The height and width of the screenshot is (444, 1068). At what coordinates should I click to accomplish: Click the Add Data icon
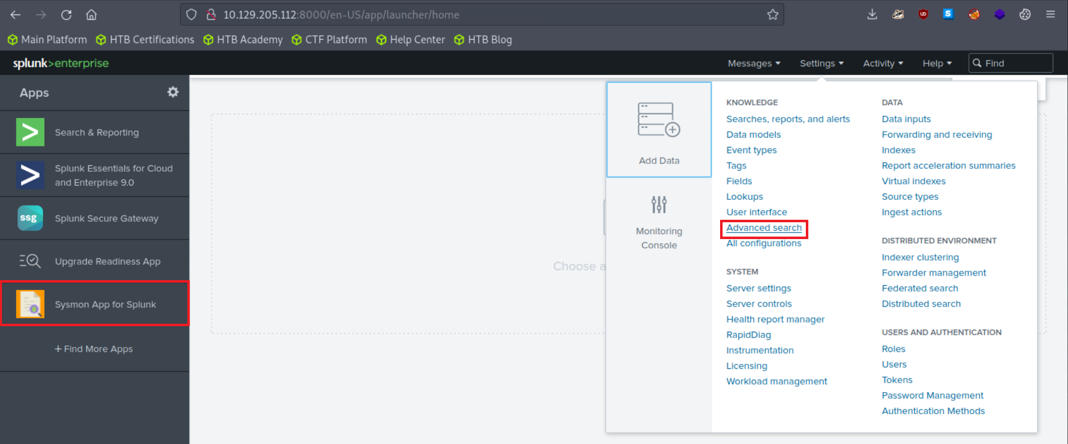point(659,120)
